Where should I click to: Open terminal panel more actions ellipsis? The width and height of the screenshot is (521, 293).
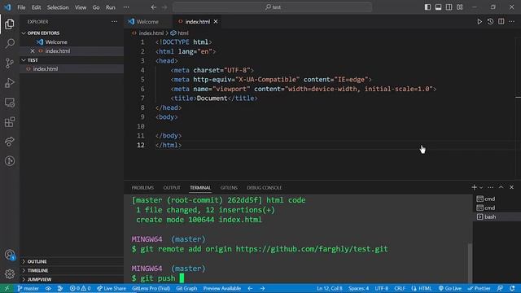490,187
